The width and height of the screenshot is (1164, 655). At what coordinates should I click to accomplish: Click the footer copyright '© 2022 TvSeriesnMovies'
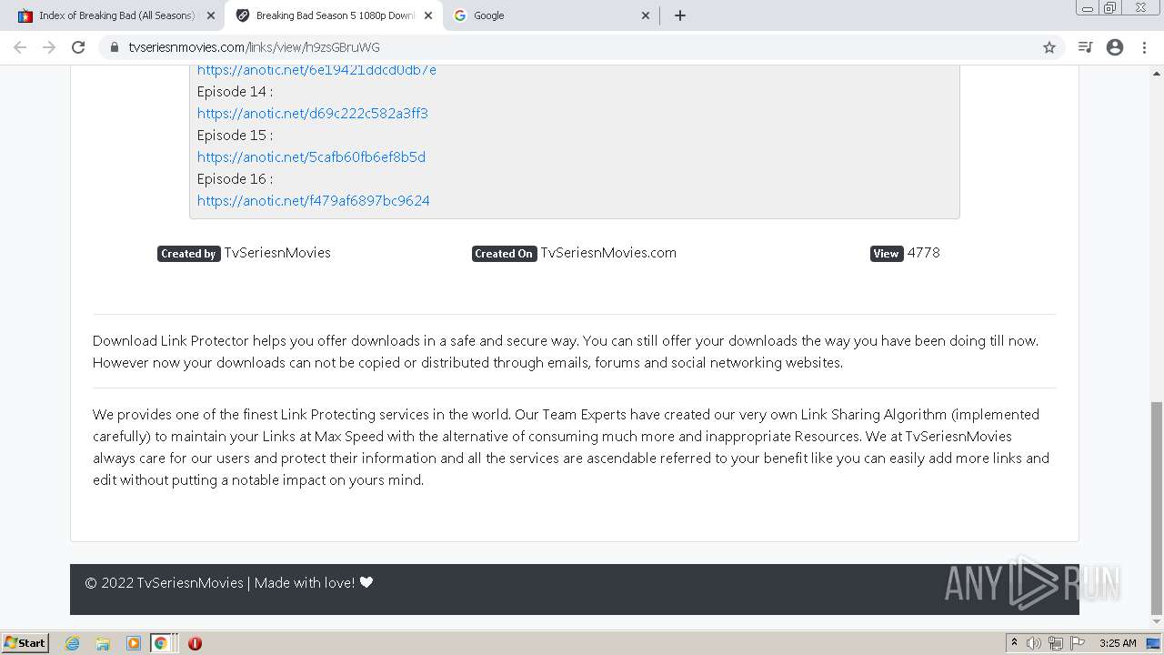click(165, 583)
